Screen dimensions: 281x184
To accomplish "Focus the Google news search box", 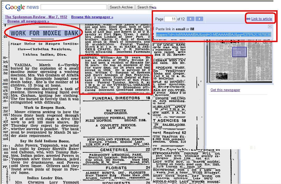I will click(x=74, y=7).
